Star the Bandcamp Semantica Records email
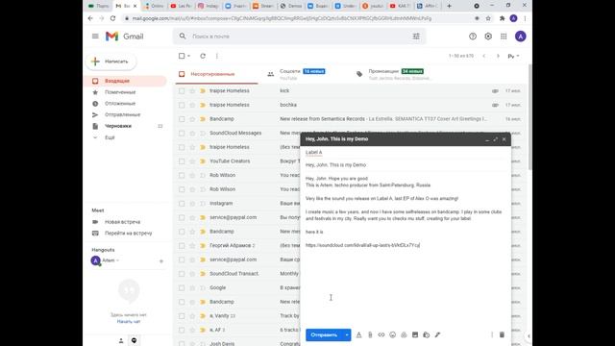 coord(192,119)
